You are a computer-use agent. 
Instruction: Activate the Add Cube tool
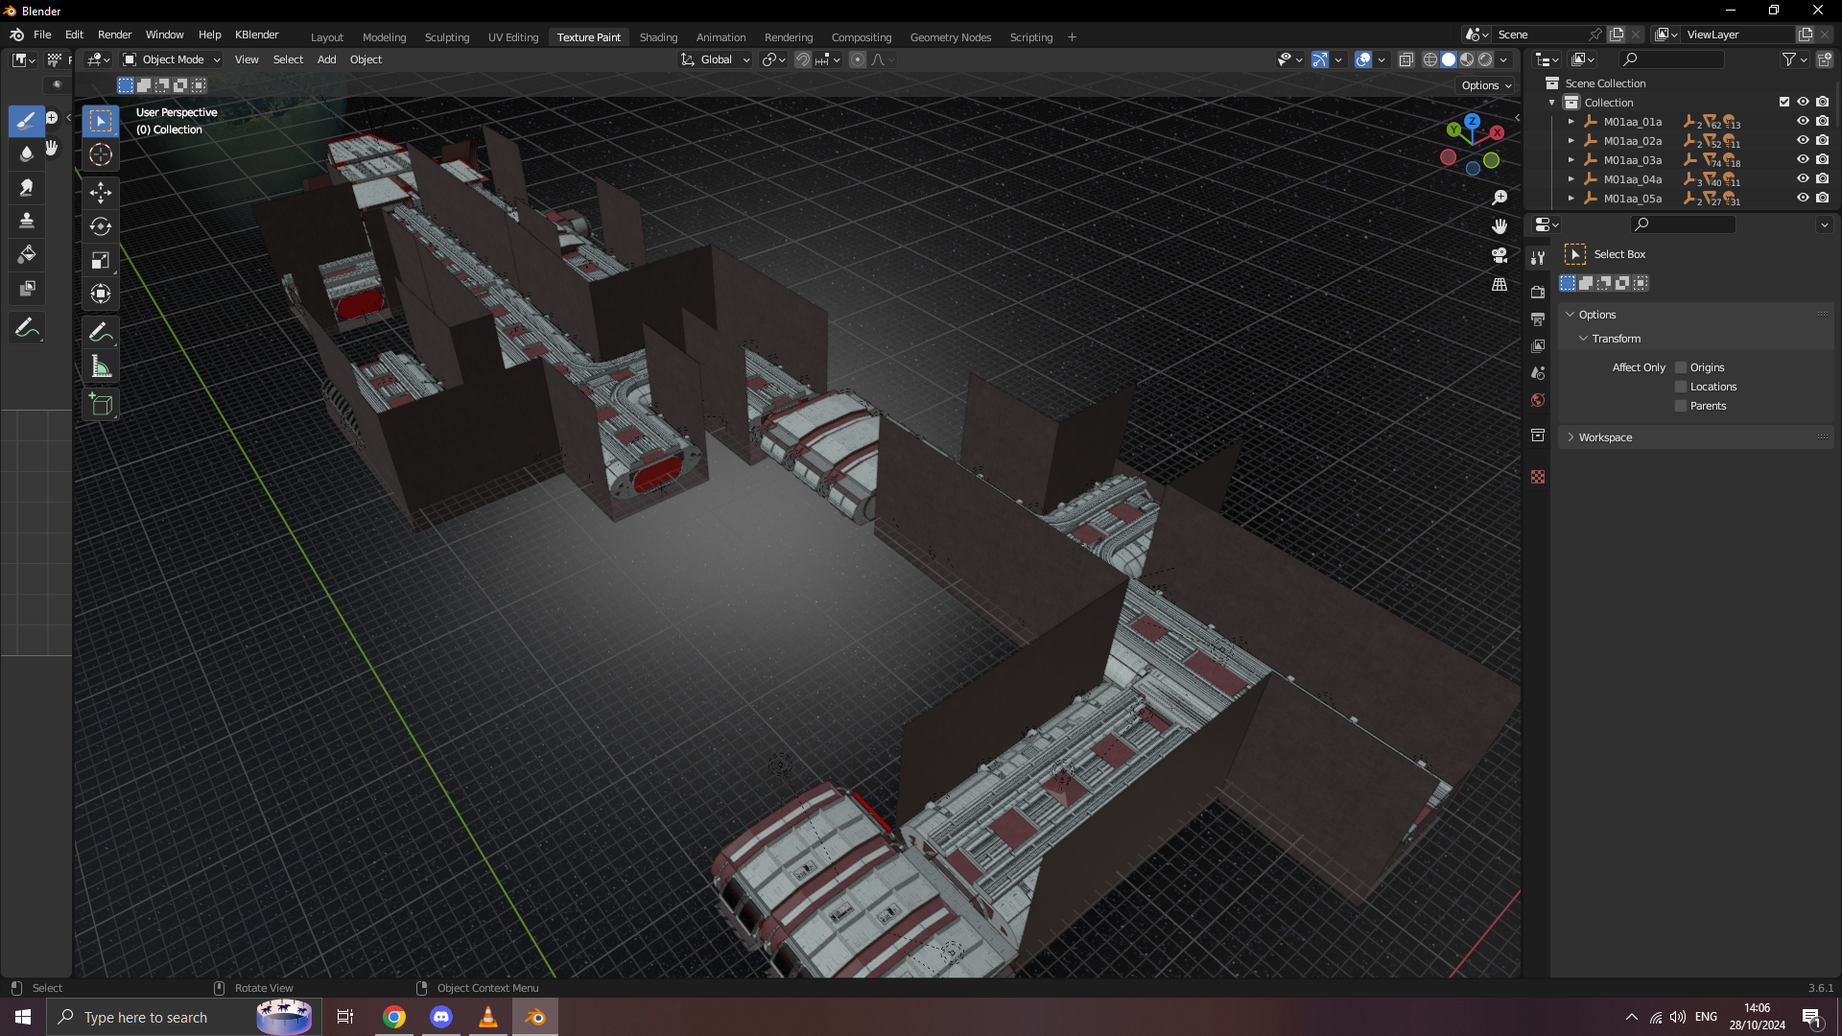[101, 405]
